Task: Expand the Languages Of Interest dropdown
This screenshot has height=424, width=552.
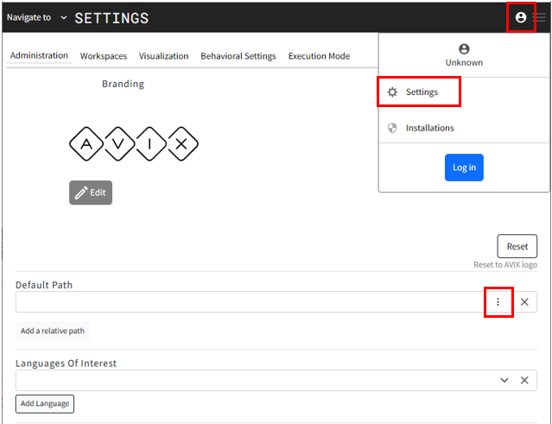Action: pyautogui.click(x=504, y=380)
